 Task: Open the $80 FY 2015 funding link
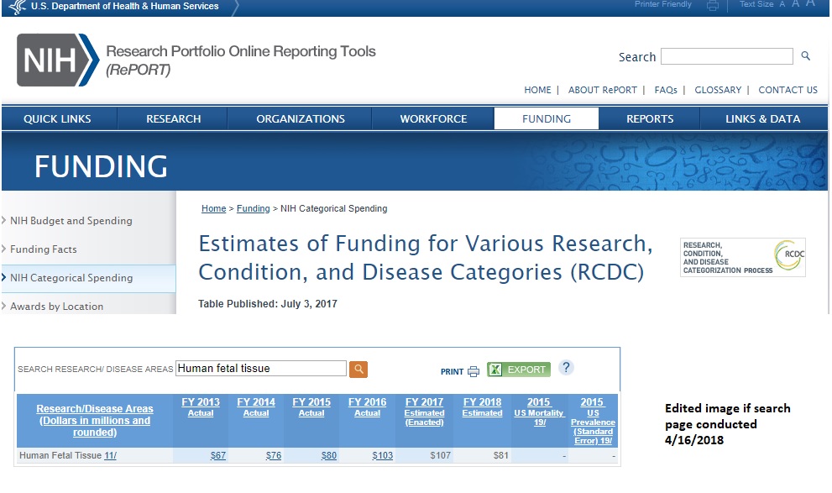(329, 455)
